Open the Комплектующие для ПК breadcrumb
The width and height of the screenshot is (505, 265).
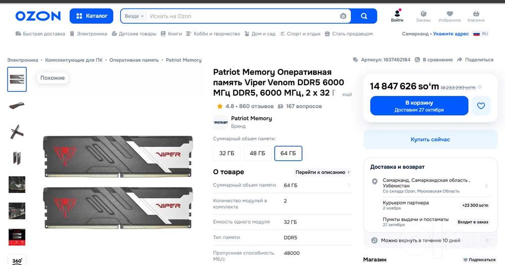click(x=74, y=60)
